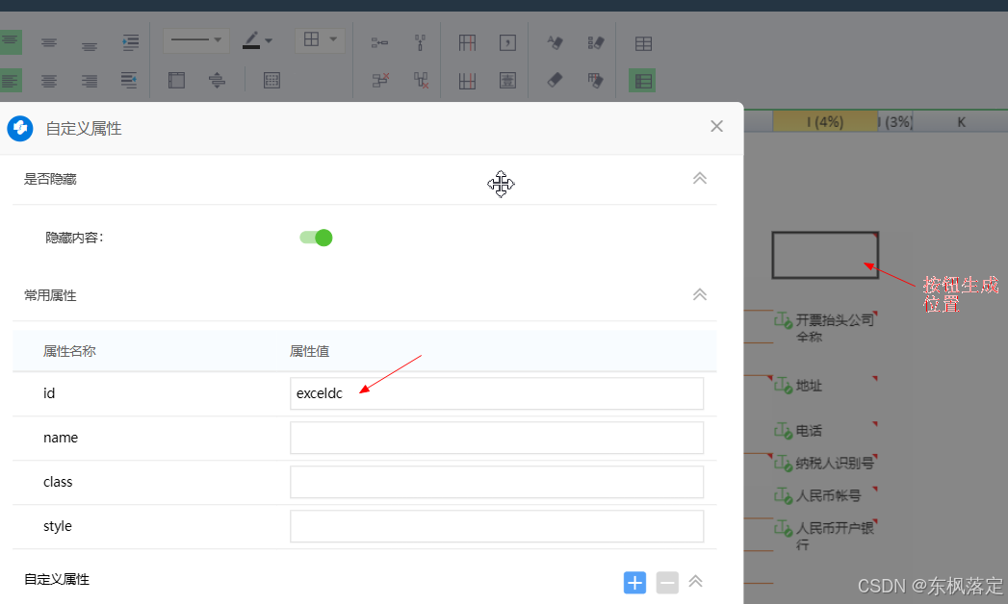Select the right horizontal align icon
Image resolution: width=1008 pixels, height=604 pixels.
coord(90,81)
